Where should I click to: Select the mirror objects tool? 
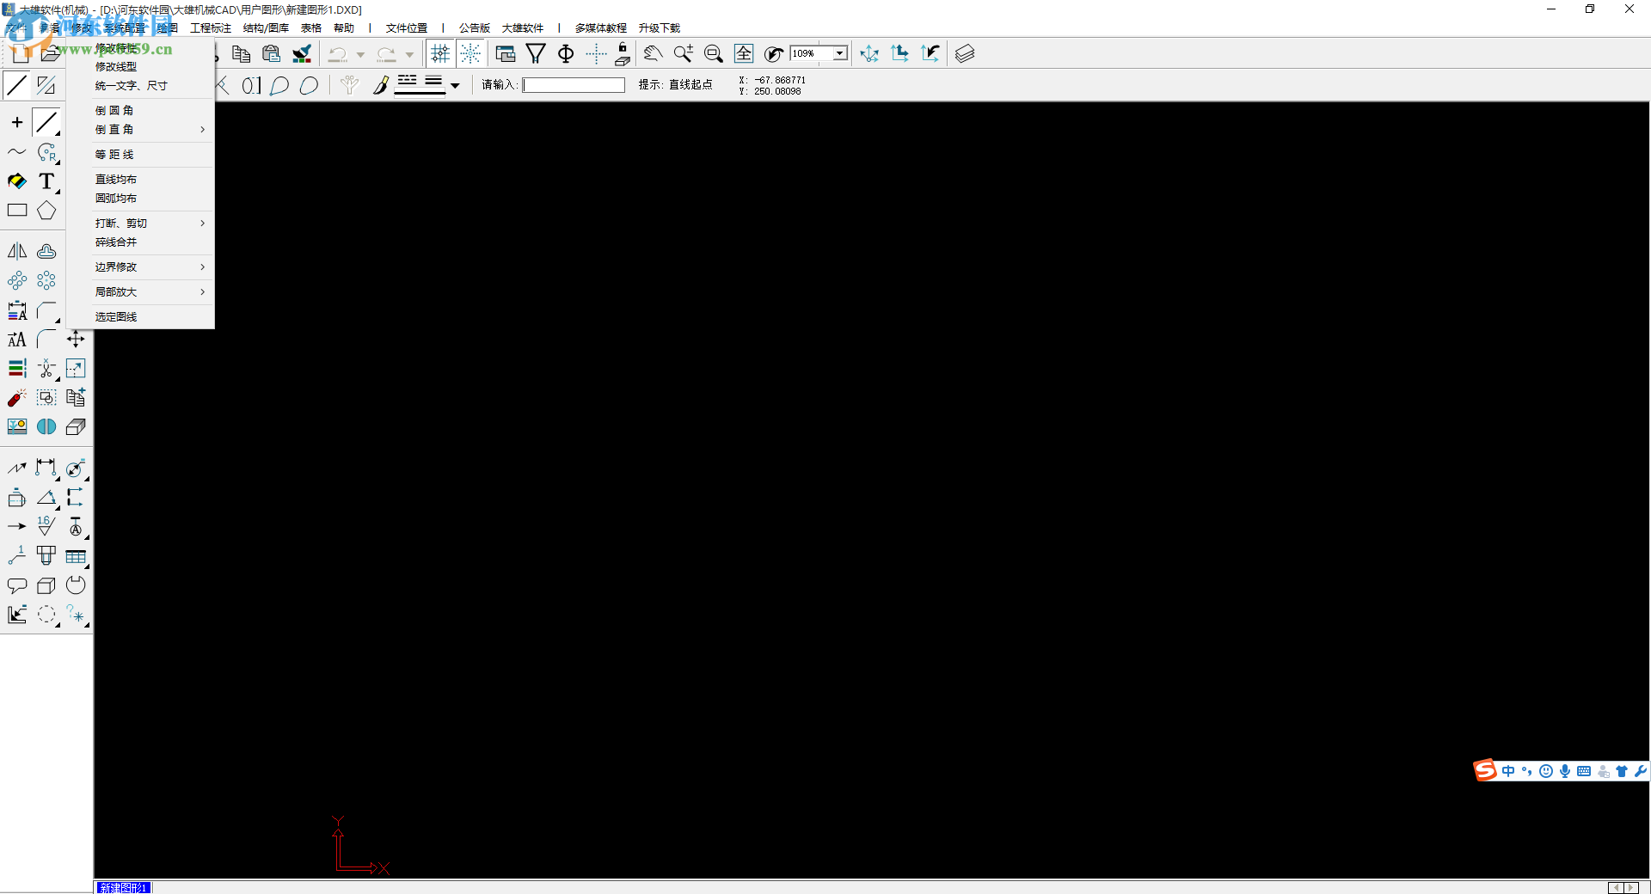(x=17, y=251)
